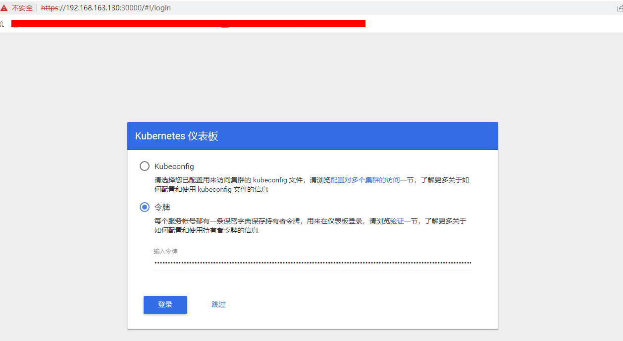Click the 输入令牌 field label
Viewport: 623px width, 341px height.
pyautogui.click(x=165, y=252)
